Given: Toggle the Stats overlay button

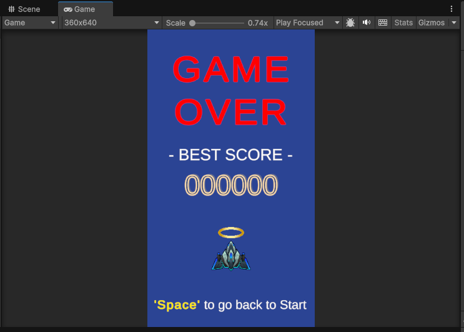Looking at the screenshot, I should [x=403, y=23].
